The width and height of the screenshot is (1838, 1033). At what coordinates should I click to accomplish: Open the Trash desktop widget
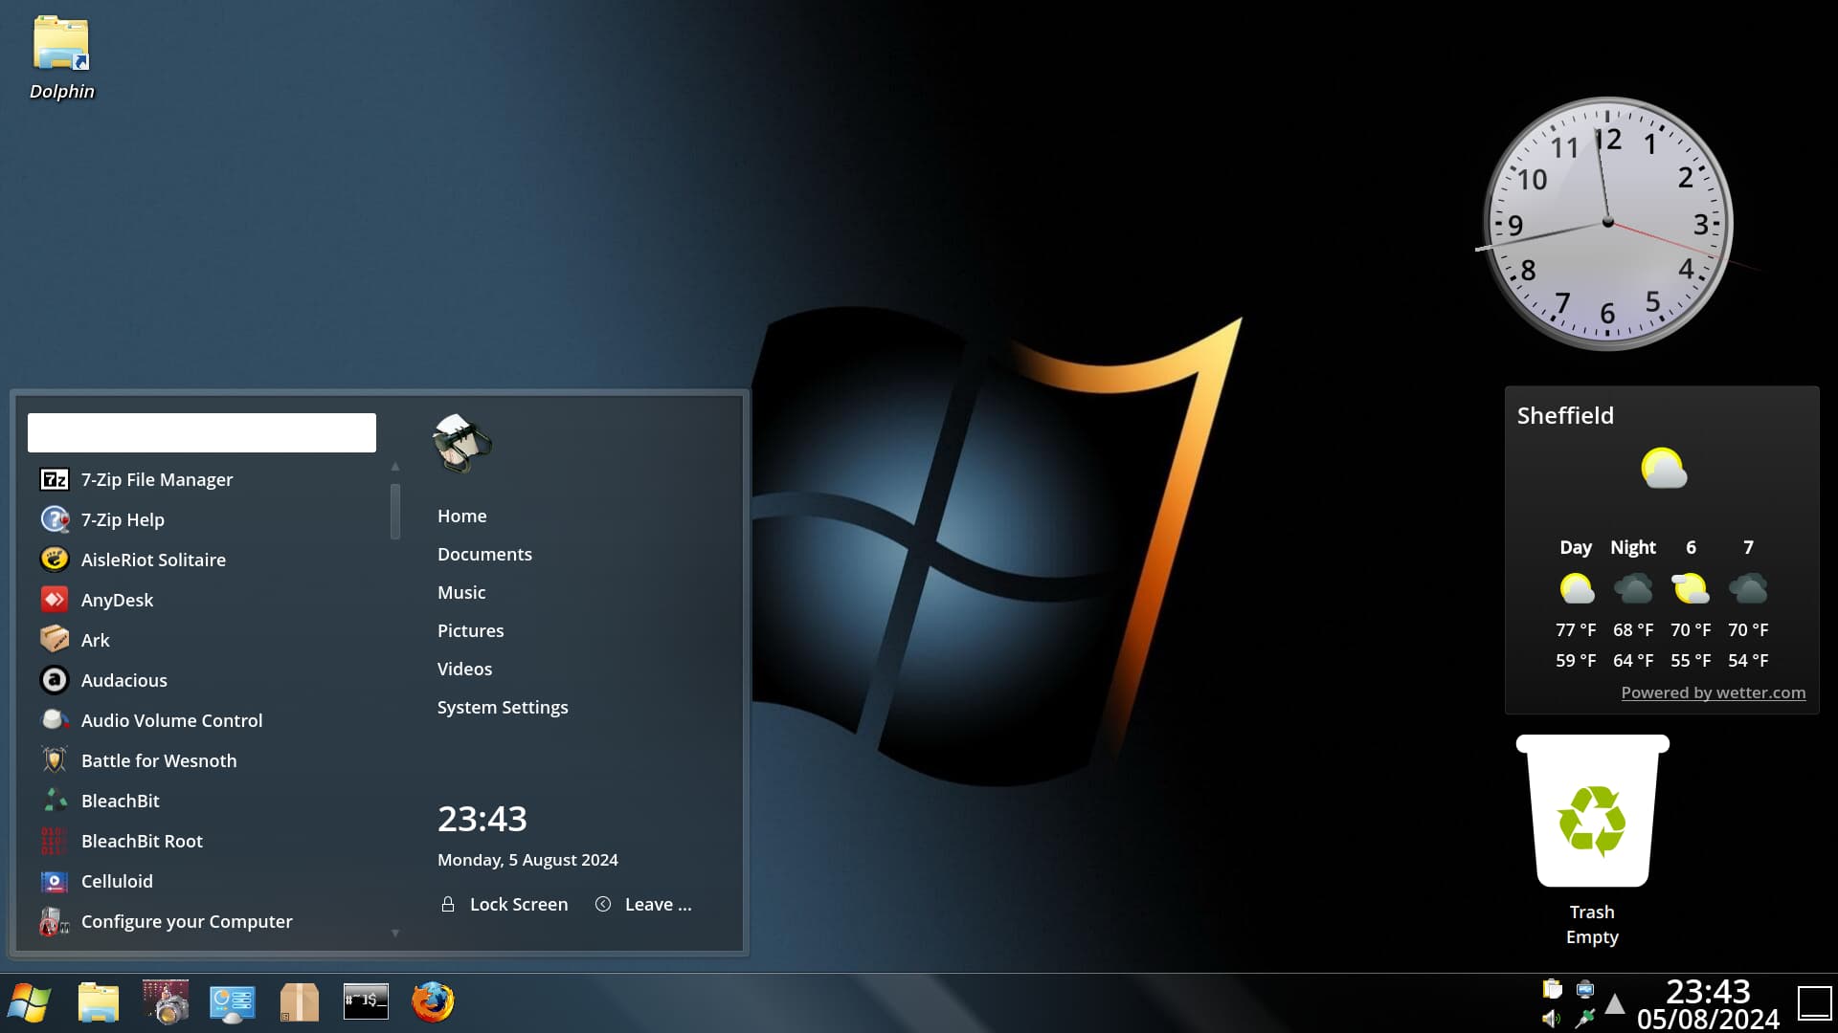click(1592, 840)
